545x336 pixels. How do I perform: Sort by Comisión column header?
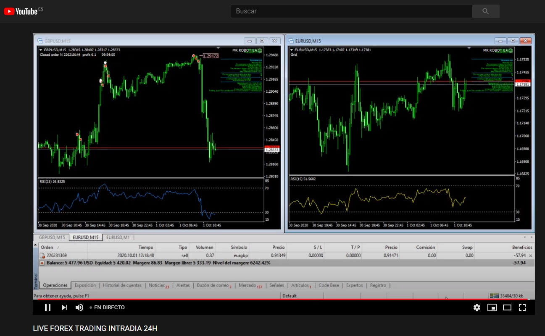pos(418,247)
